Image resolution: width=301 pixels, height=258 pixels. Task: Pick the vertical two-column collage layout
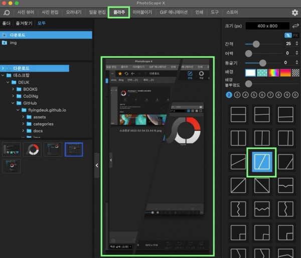pos(237,137)
